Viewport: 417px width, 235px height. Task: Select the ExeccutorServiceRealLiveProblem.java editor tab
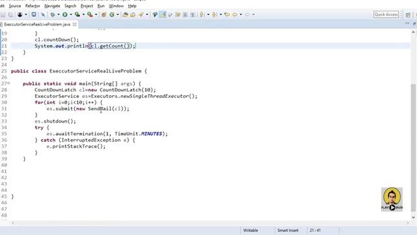pos(37,24)
